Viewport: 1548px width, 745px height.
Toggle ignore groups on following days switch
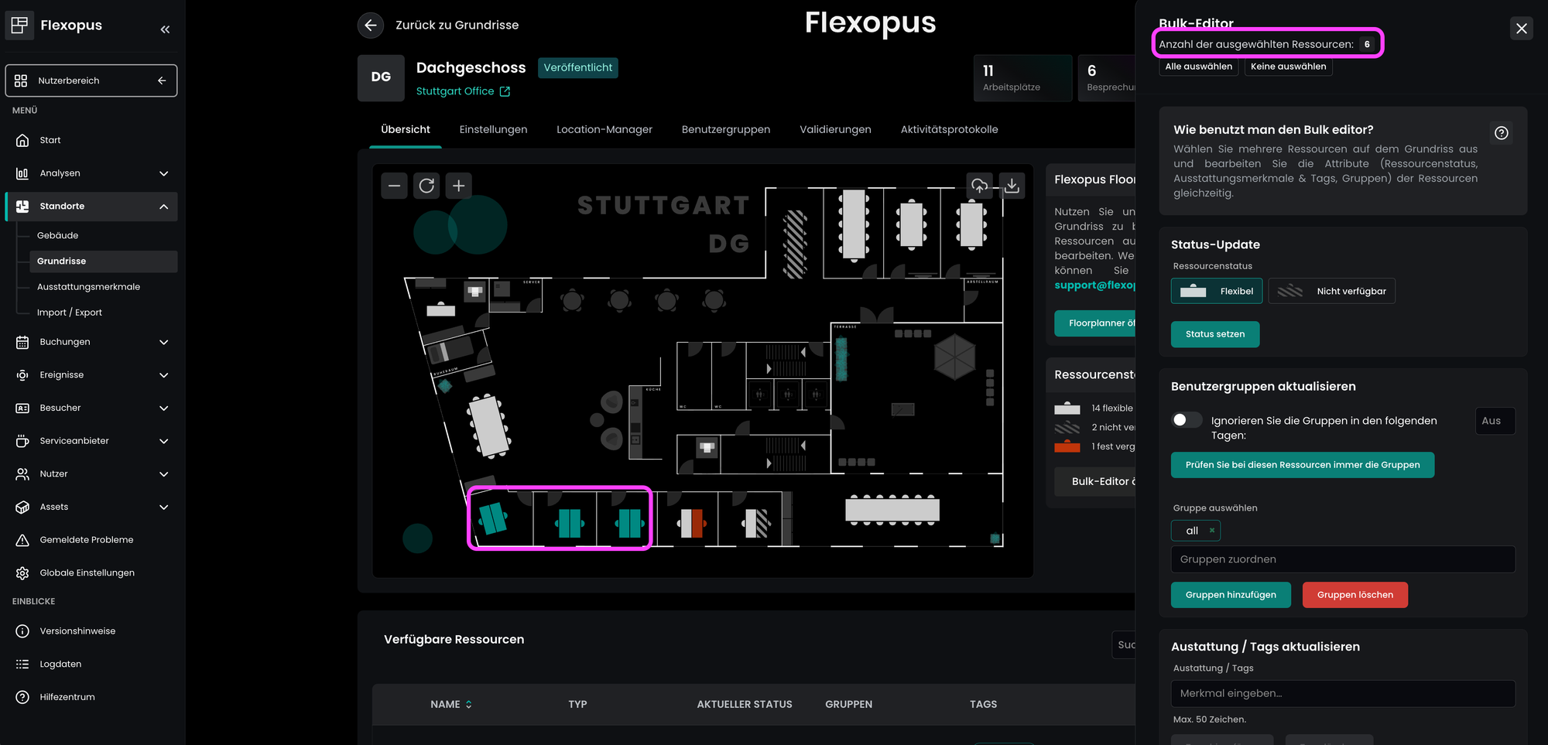pos(1187,420)
